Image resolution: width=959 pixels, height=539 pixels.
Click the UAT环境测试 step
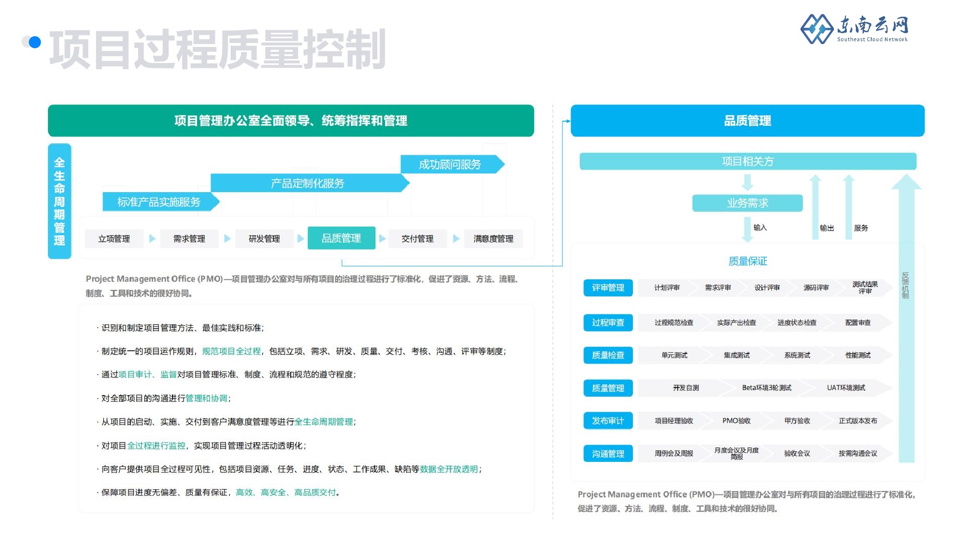846,388
